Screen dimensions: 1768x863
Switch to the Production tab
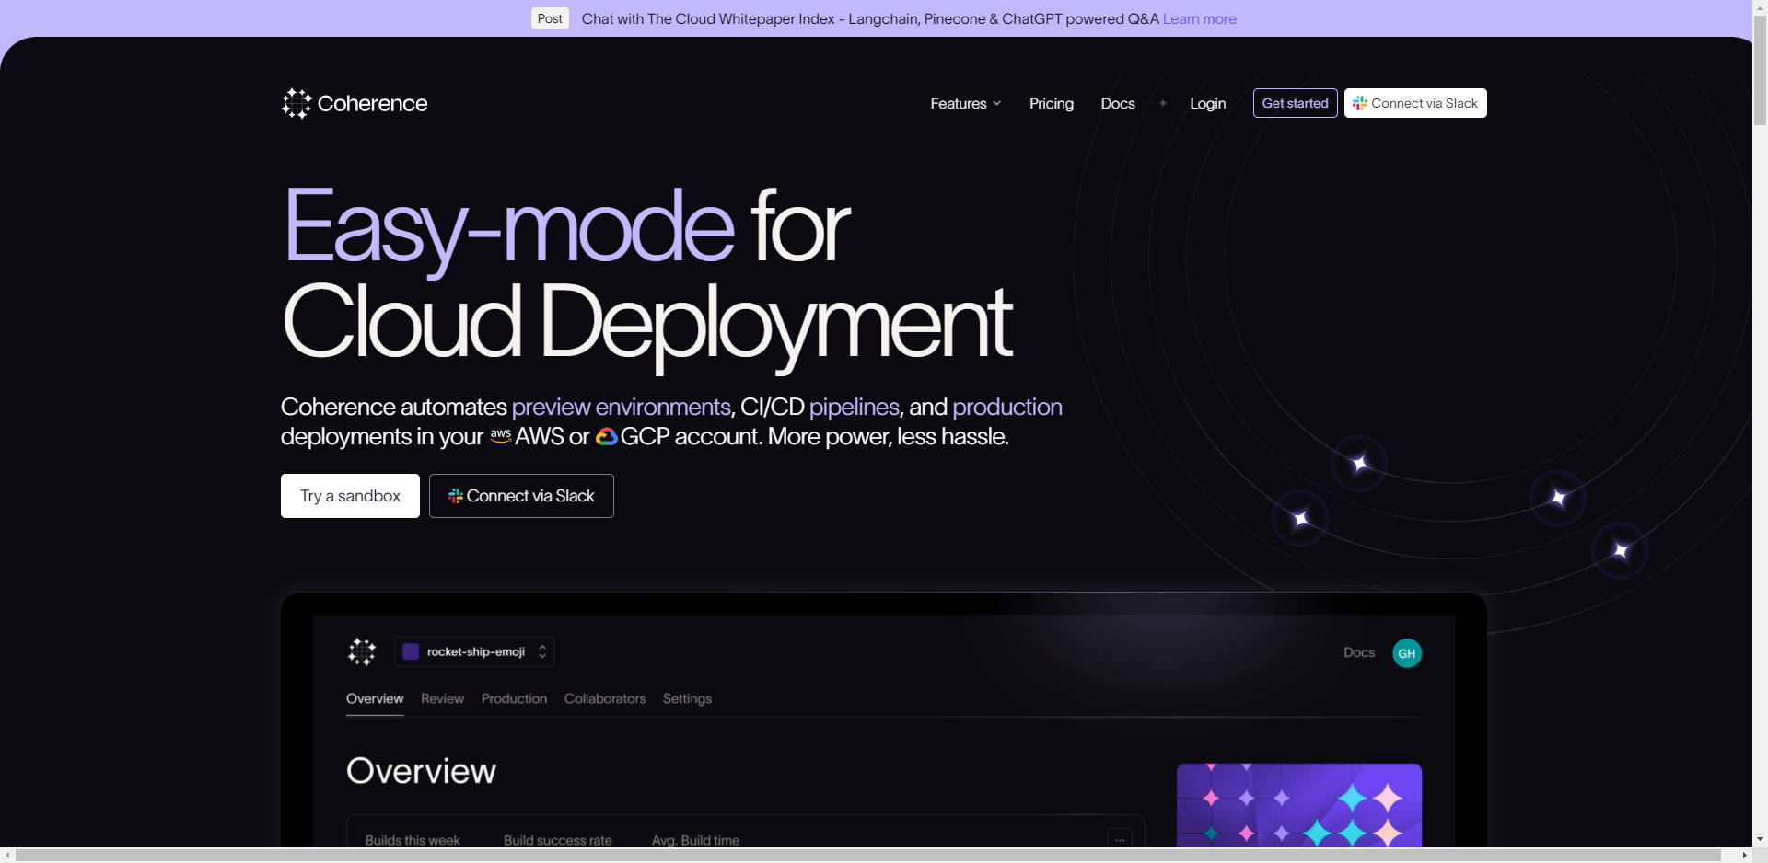(514, 699)
